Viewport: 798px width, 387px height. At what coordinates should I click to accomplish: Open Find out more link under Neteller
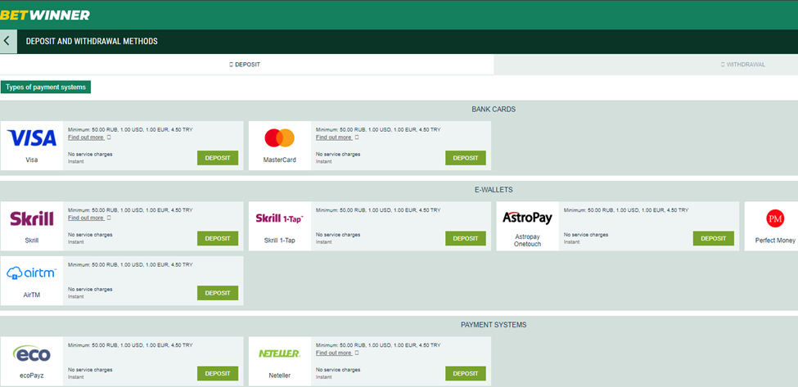(x=334, y=353)
